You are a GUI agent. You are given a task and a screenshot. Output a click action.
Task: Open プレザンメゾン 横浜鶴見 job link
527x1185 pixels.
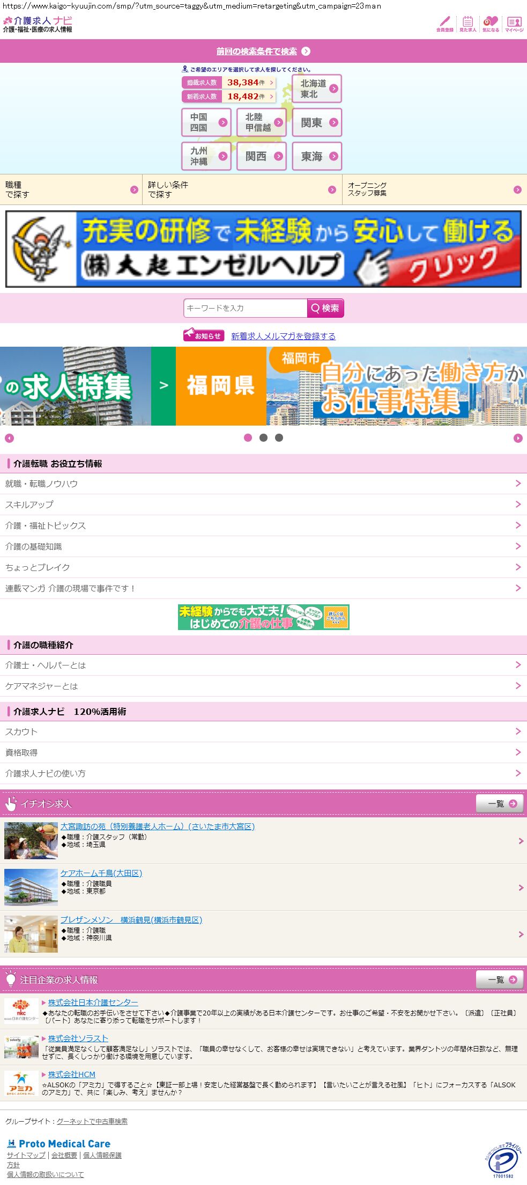[x=131, y=920]
